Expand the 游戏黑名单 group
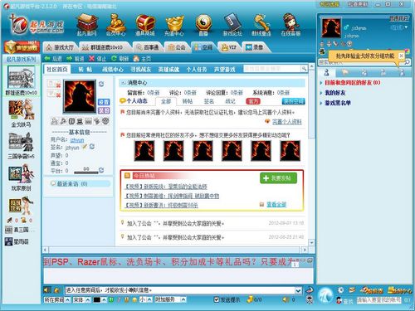This screenshot has height=311, width=415. [337, 103]
